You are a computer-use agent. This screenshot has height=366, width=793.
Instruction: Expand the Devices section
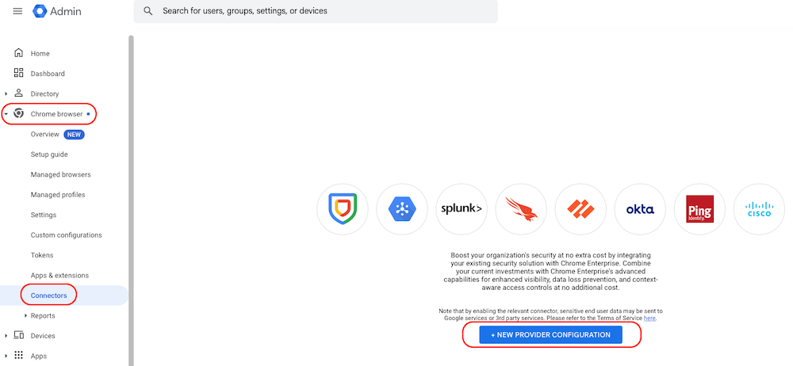coord(6,336)
